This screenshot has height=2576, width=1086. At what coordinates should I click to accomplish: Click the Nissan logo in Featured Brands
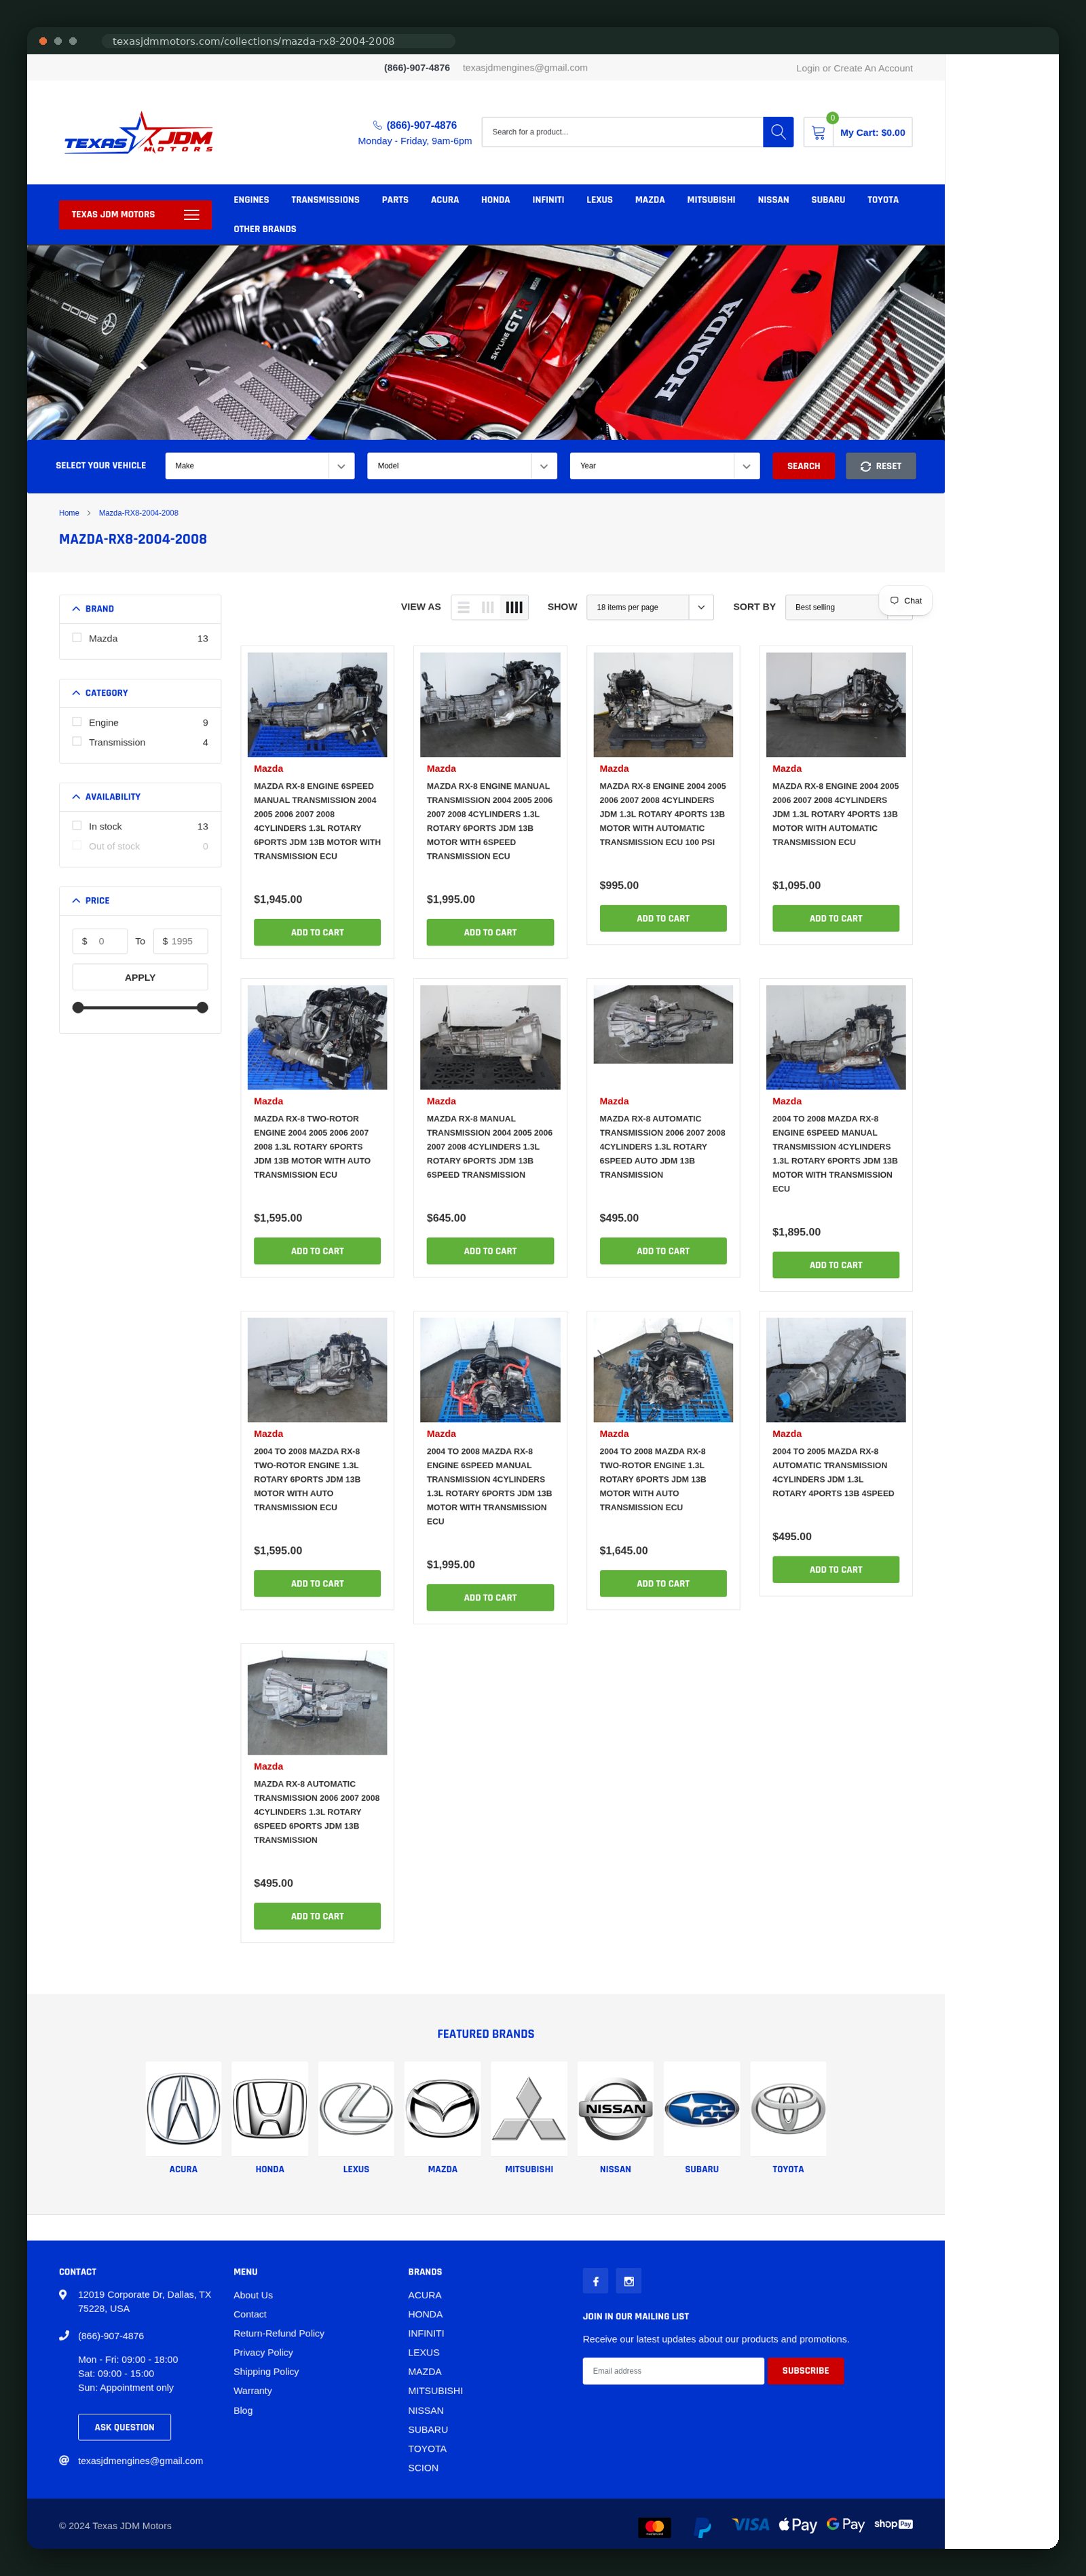click(616, 2108)
